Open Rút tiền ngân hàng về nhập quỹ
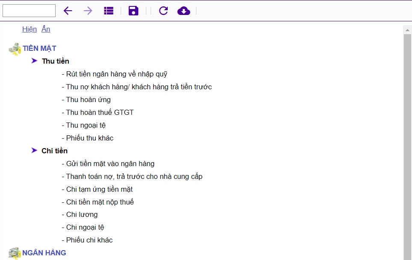 116,74
